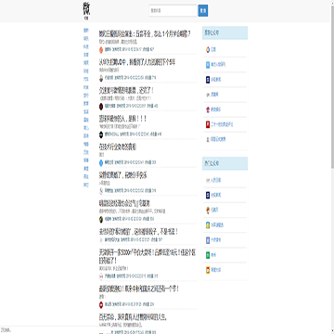Open the 5000㎡ discount market article headline
The image size is (334, 334).
[x=148, y=256]
